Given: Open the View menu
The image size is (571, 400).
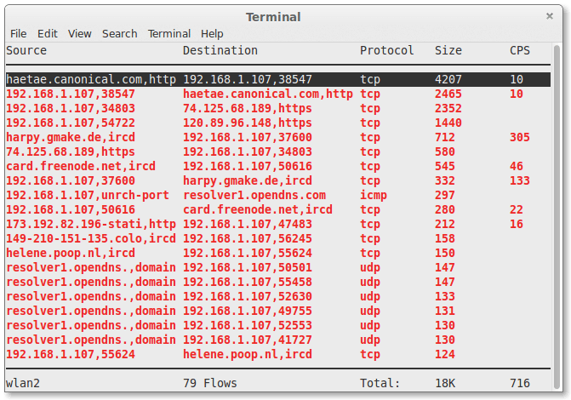Looking at the screenshot, I should (x=79, y=34).
